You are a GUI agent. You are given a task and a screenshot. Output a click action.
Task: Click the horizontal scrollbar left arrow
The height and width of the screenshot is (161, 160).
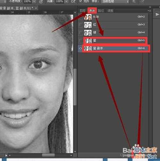coord(10,155)
